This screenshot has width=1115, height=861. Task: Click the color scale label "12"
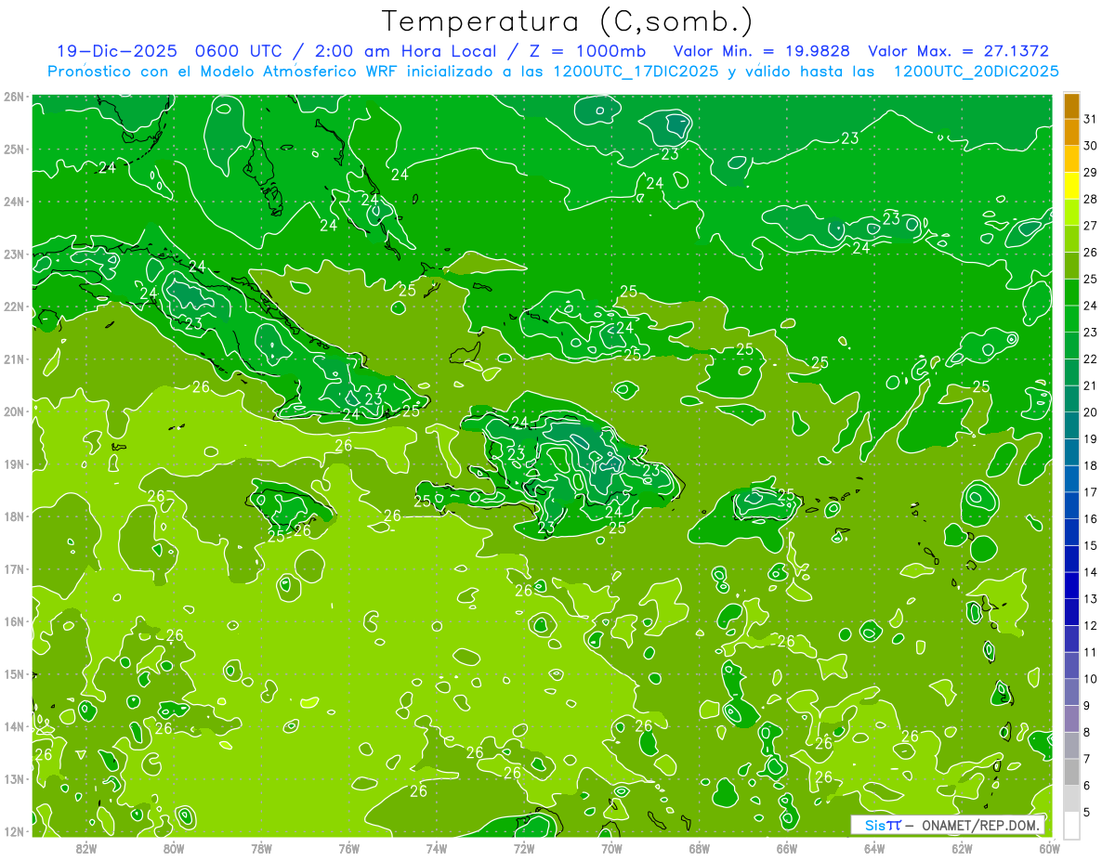point(1090,626)
